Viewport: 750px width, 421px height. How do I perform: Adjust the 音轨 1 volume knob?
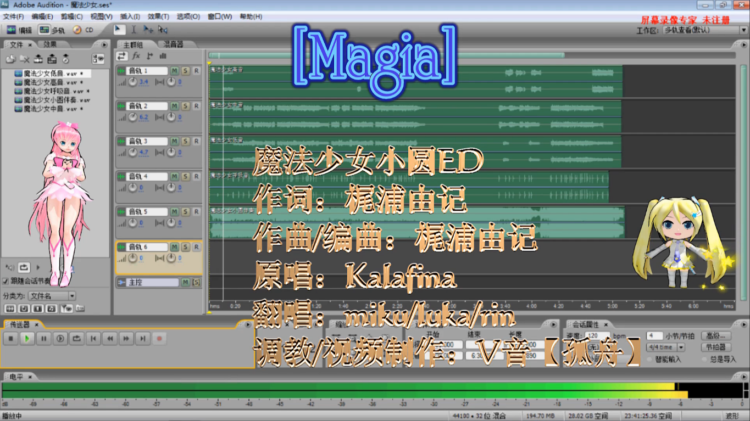coord(132,82)
